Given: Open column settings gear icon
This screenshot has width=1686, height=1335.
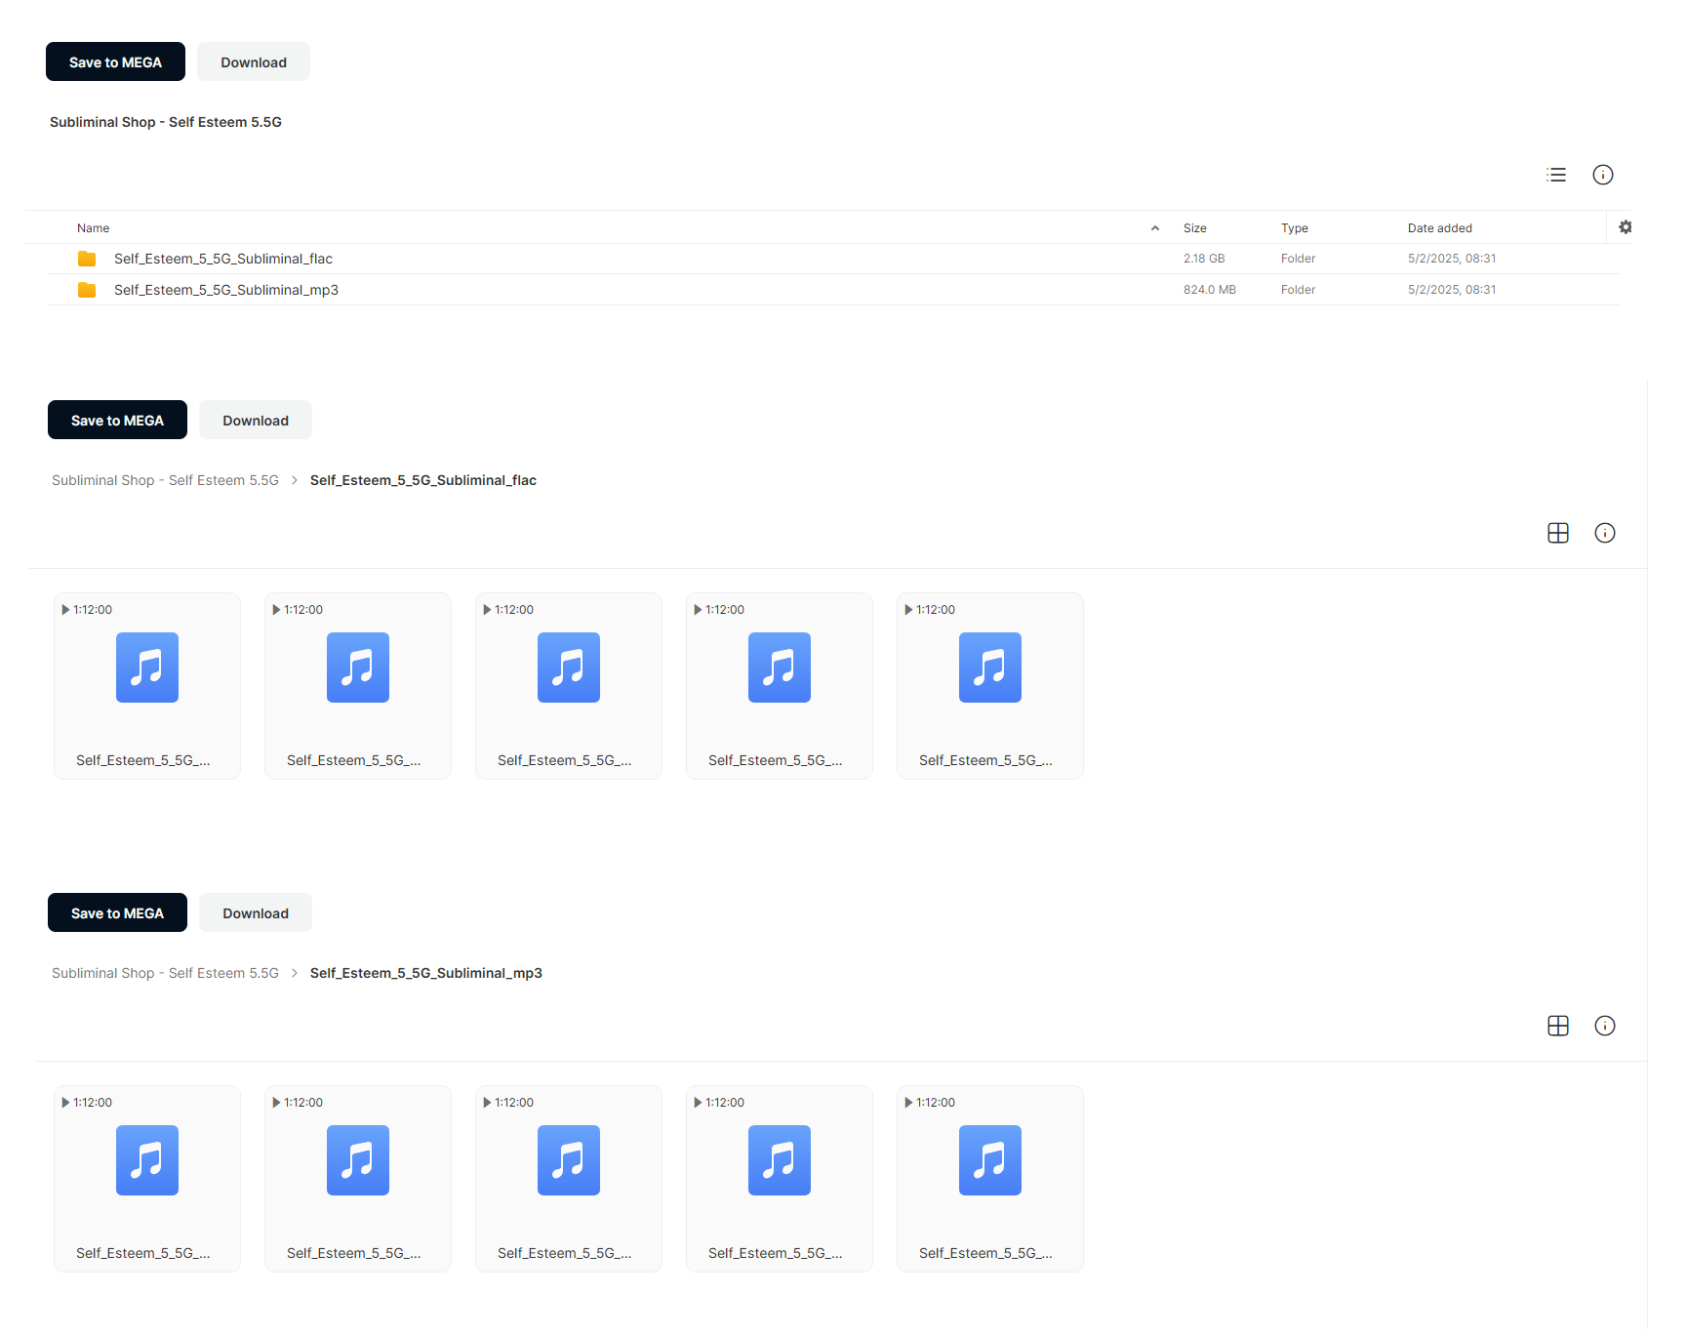Looking at the screenshot, I should pyautogui.click(x=1626, y=226).
